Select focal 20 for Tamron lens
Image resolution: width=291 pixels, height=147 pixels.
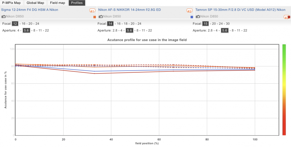pos(214,24)
